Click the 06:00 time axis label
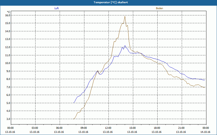Screen dimensions: 217x135 pyautogui.click(x=60, y=128)
